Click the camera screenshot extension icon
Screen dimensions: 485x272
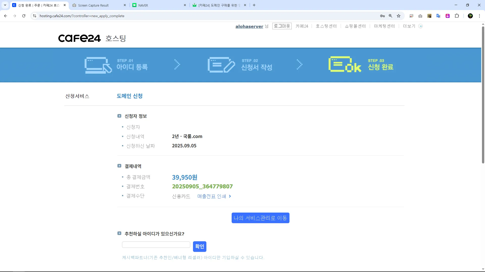coord(420,16)
